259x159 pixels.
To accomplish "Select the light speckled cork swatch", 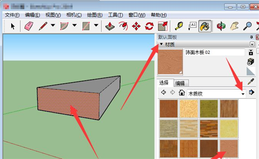I will pos(189,109).
